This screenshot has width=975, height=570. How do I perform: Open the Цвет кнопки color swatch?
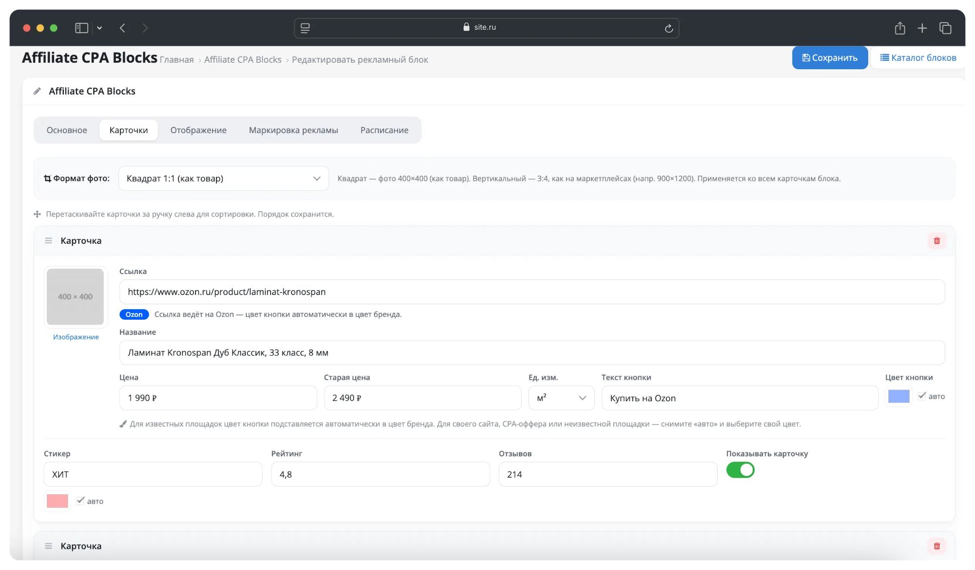tap(899, 396)
